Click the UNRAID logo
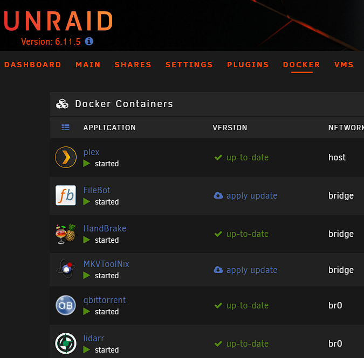The image size is (364, 358). click(x=58, y=21)
